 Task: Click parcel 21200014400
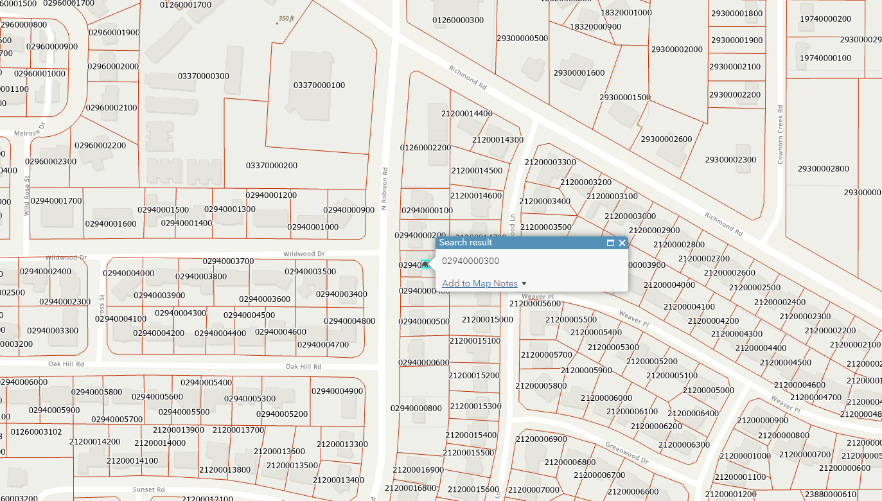[466, 114]
